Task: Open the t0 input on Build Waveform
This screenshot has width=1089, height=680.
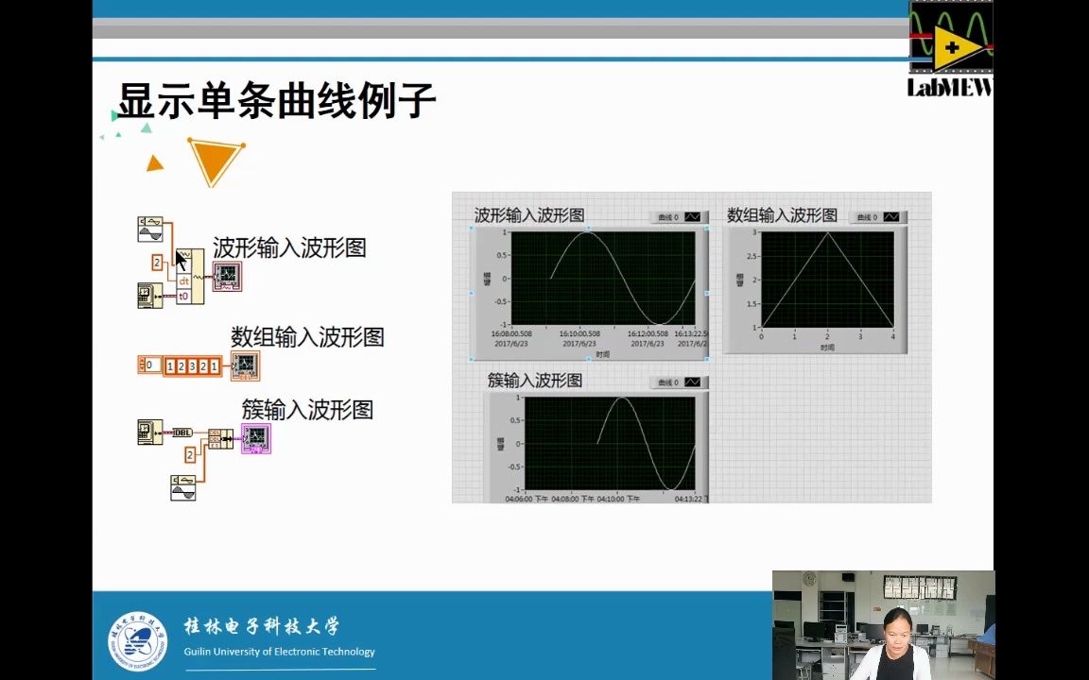Action: point(184,295)
